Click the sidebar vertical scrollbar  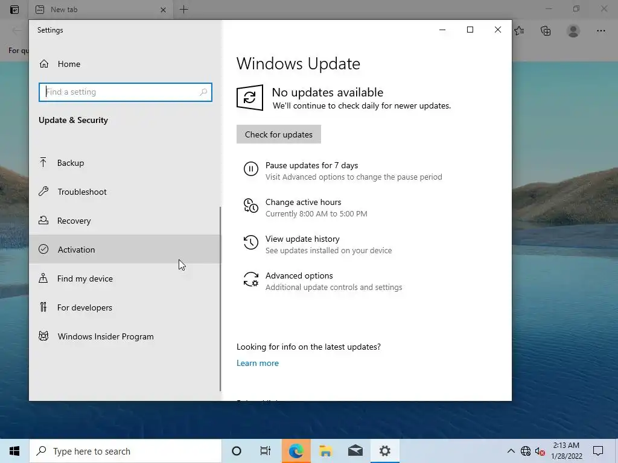[x=220, y=299]
